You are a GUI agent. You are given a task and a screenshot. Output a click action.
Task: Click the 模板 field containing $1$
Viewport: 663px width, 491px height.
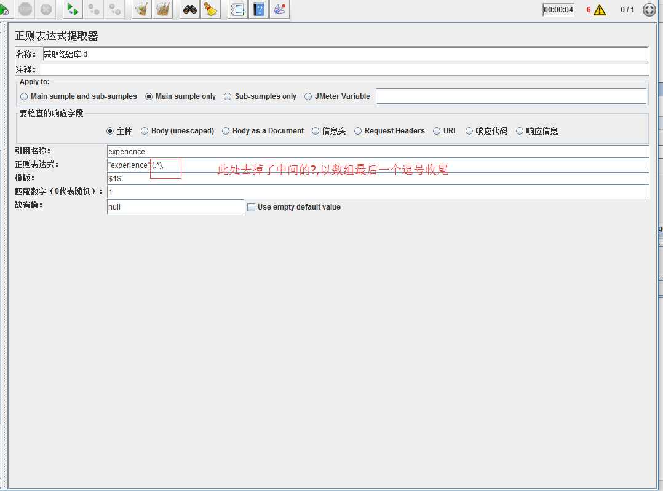pyautogui.click(x=378, y=178)
